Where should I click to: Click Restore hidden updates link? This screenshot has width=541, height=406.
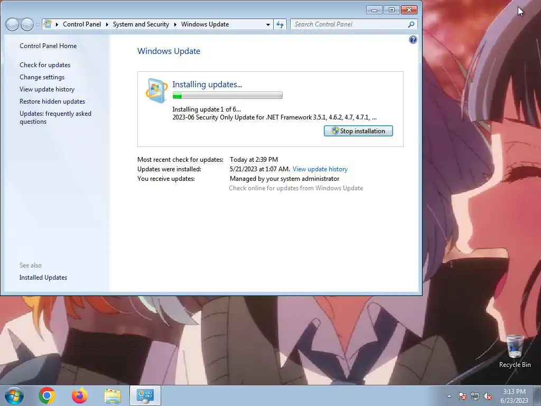click(x=52, y=101)
